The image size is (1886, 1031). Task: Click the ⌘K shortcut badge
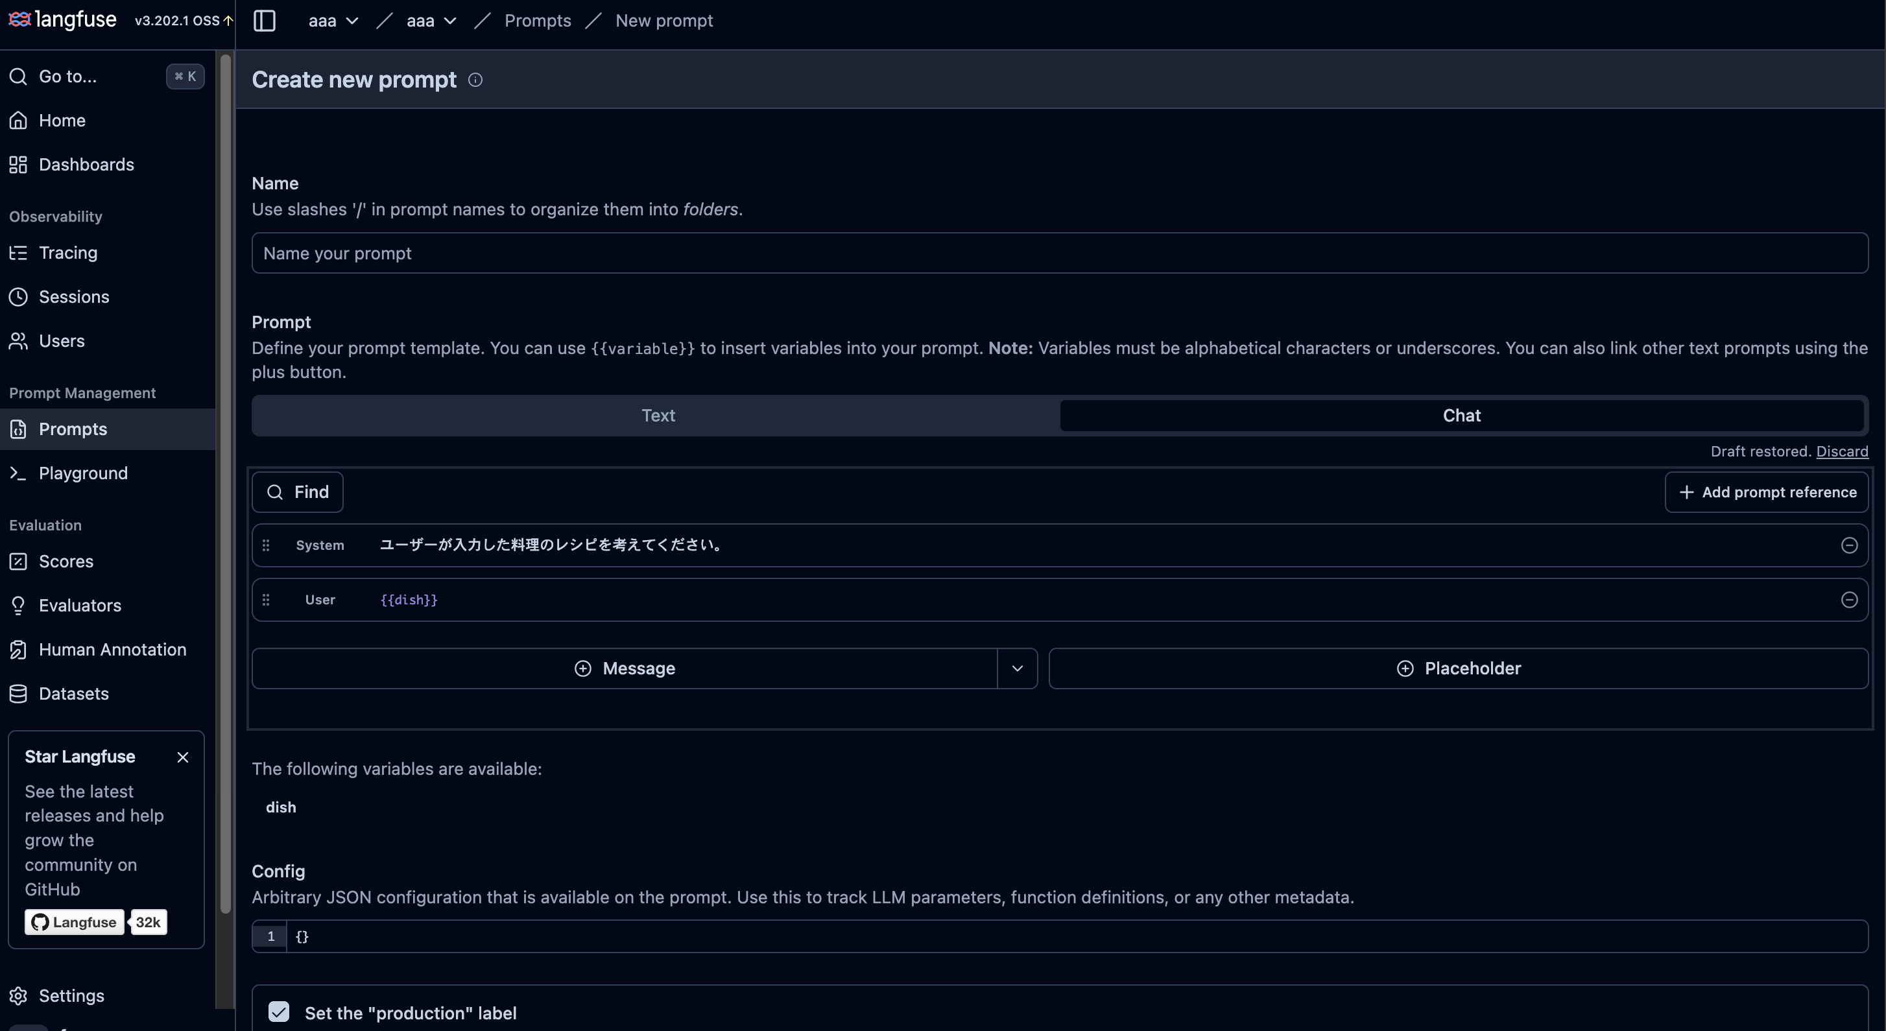coord(185,76)
